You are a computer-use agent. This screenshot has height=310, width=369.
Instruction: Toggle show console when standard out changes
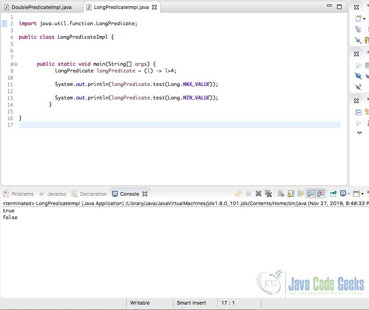point(310,193)
